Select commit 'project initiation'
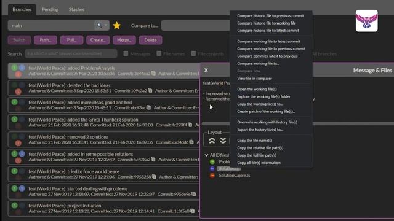394x221 pixels. pyautogui.click(x=104, y=208)
